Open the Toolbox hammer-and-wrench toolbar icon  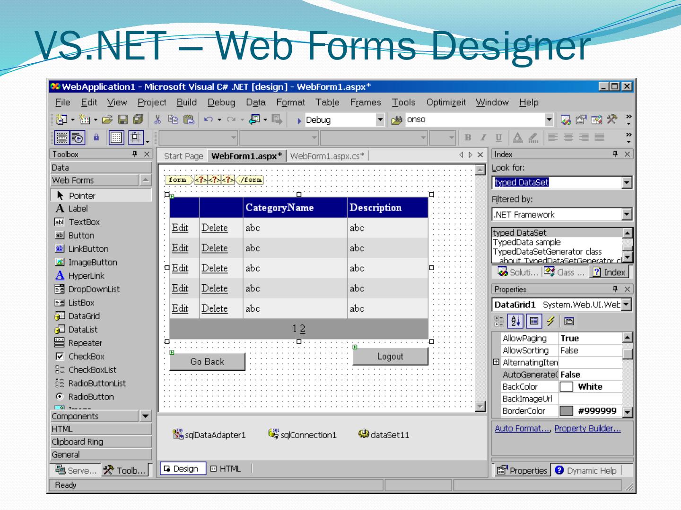[x=611, y=120]
